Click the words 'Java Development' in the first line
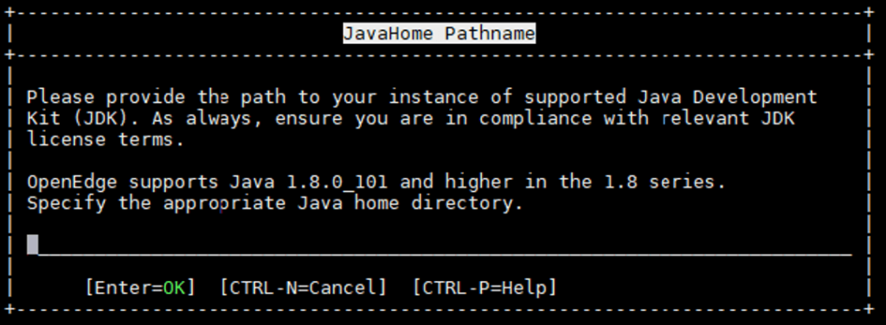The height and width of the screenshot is (325, 886). (727, 97)
